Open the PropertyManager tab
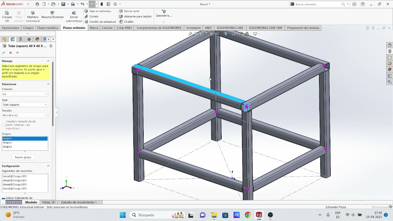 pos(13,39)
